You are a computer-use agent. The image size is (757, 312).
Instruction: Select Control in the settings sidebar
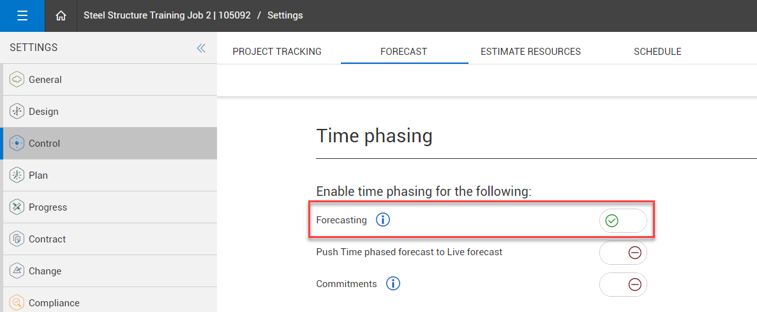click(45, 144)
